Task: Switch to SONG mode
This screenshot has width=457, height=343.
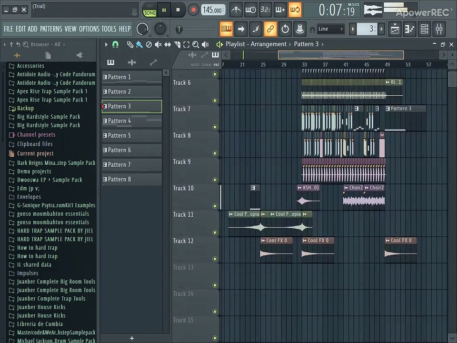Action: tap(149, 13)
